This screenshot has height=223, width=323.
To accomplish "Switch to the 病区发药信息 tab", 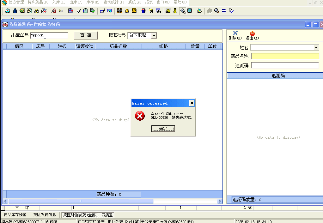I will point(45,215).
